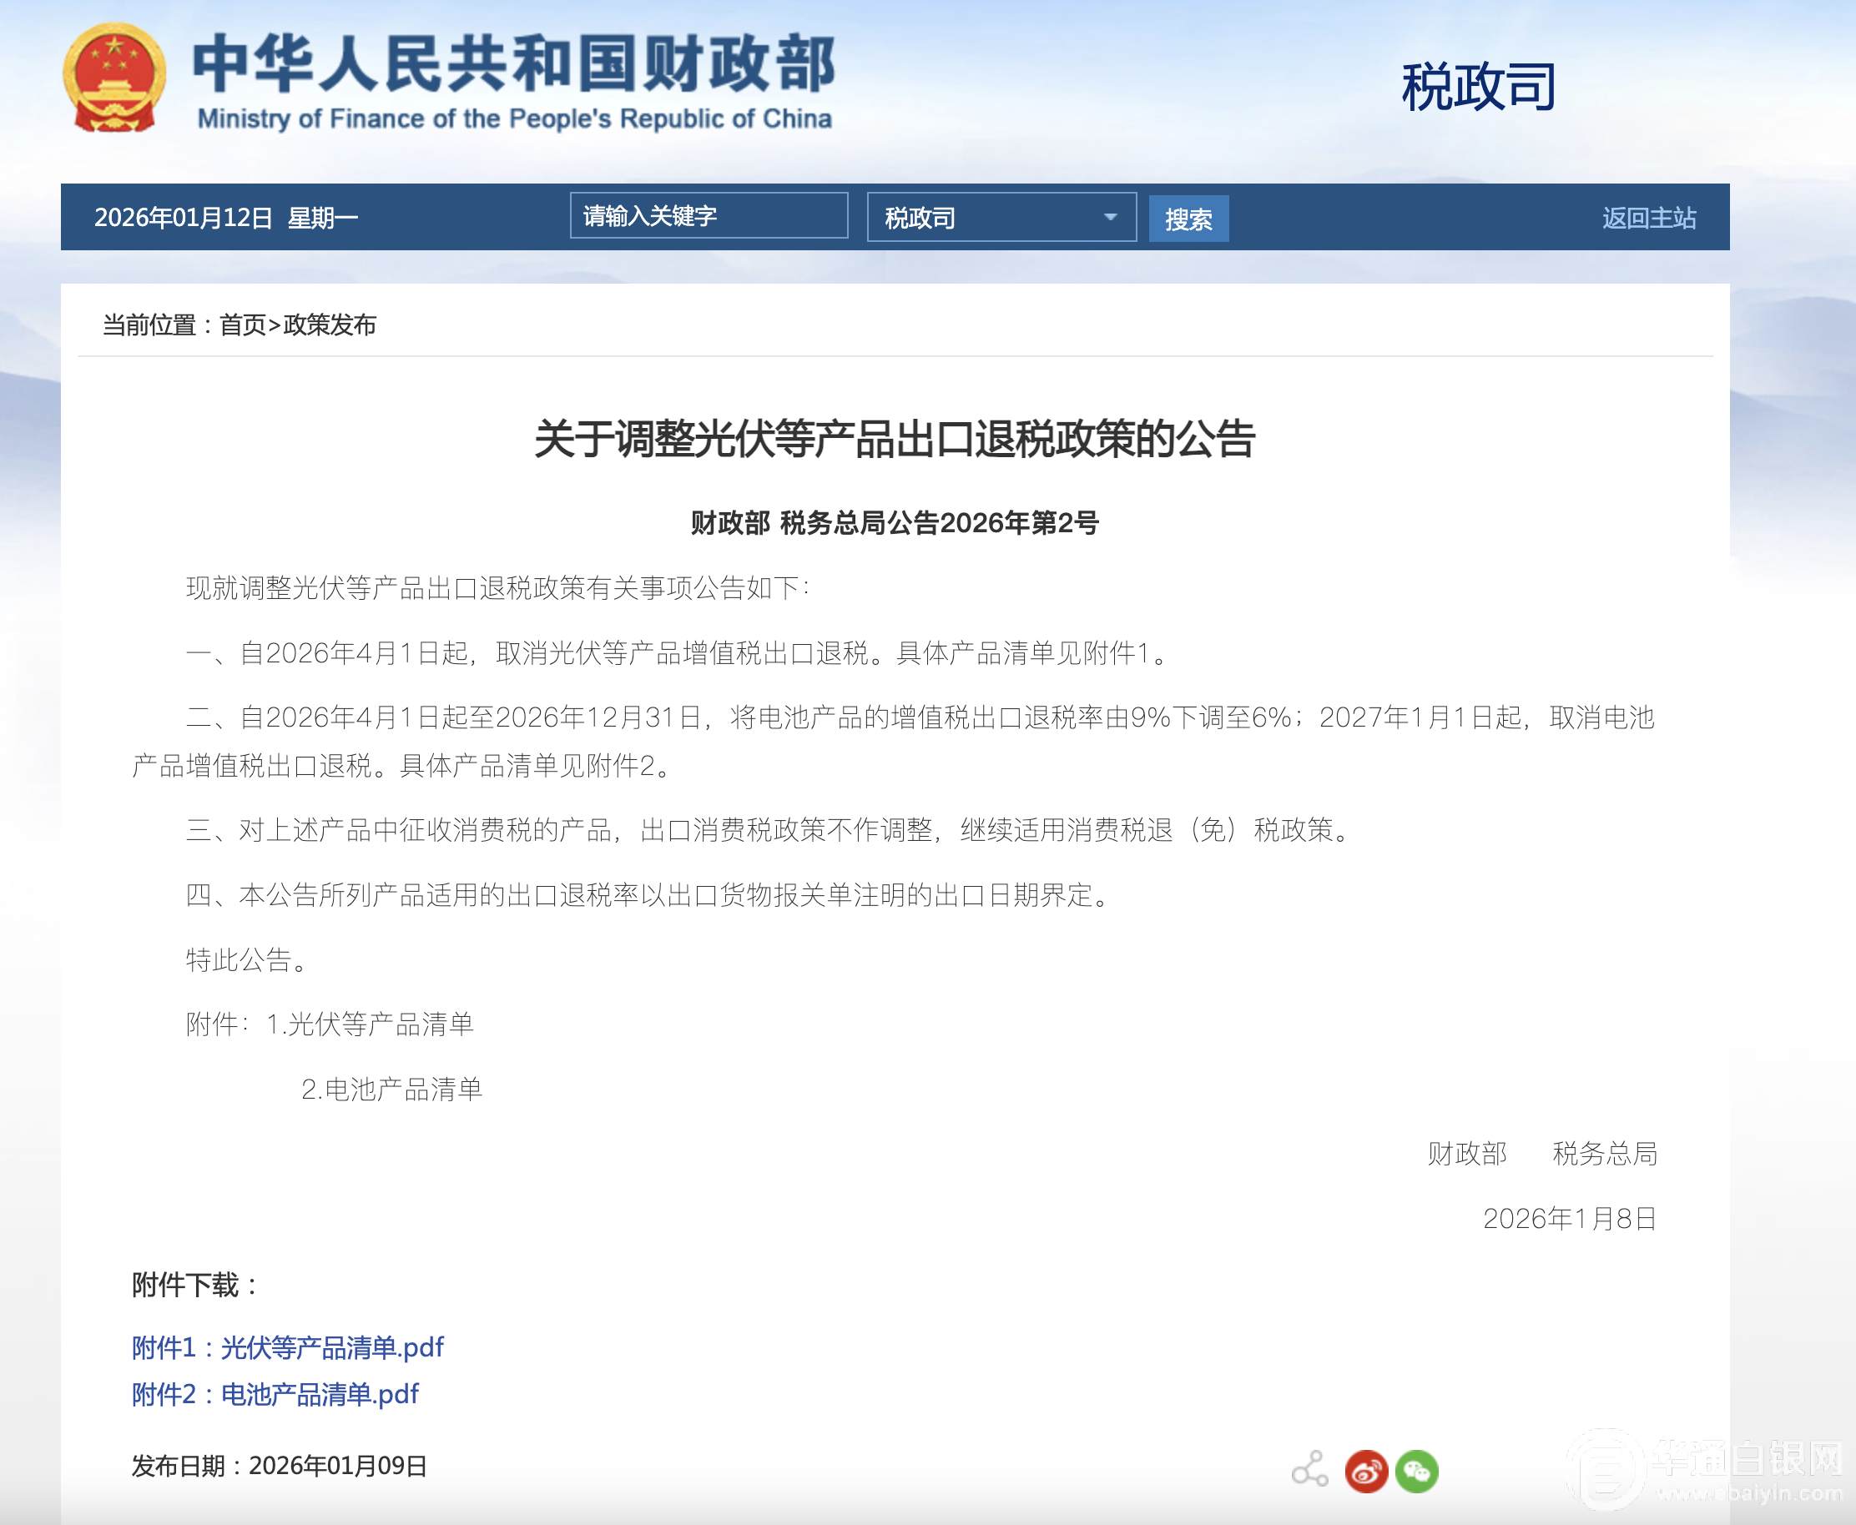
Task: Download 附件1 光伏等产品清单.pdf
Action: [x=287, y=1346]
